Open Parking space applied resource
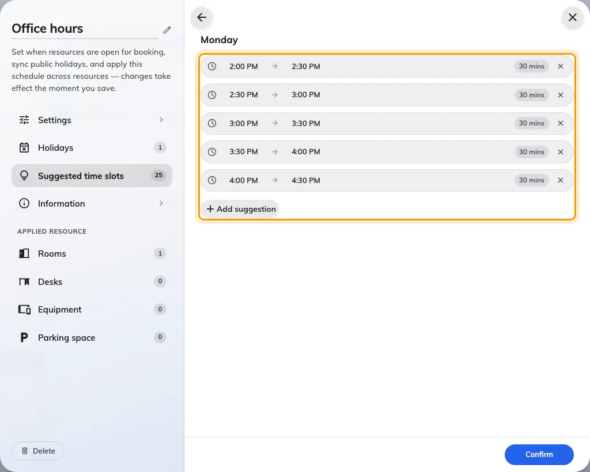 coord(92,337)
